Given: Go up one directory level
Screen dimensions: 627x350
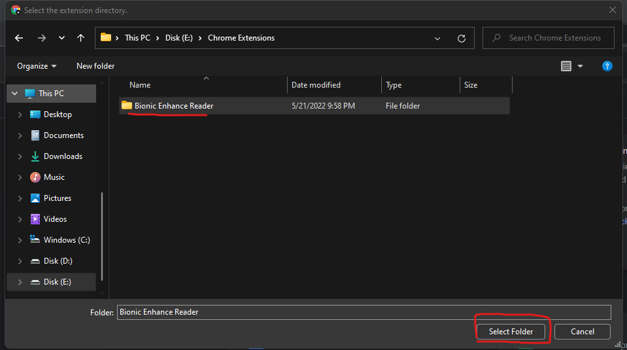Looking at the screenshot, I should pyautogui.click(x=80, y=38).
